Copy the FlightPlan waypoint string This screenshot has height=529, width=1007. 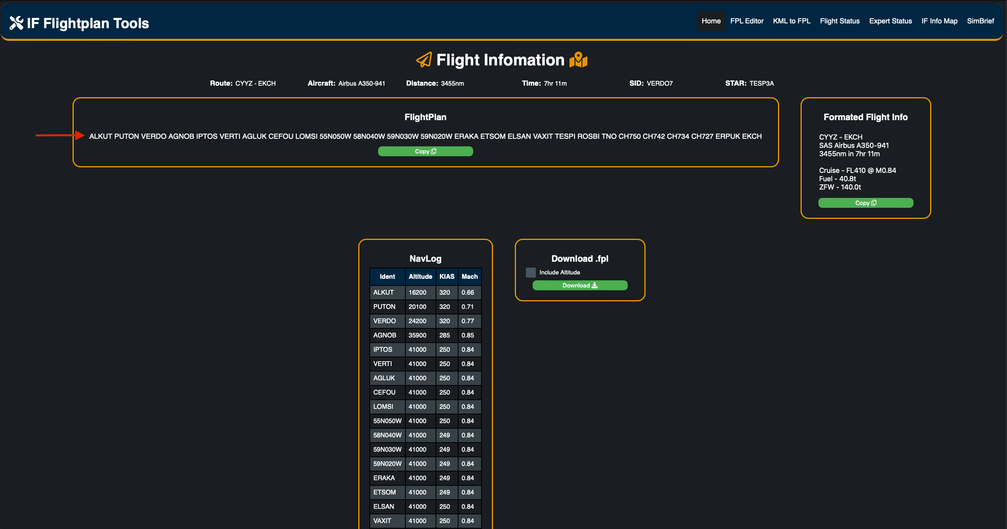[425, 151]
